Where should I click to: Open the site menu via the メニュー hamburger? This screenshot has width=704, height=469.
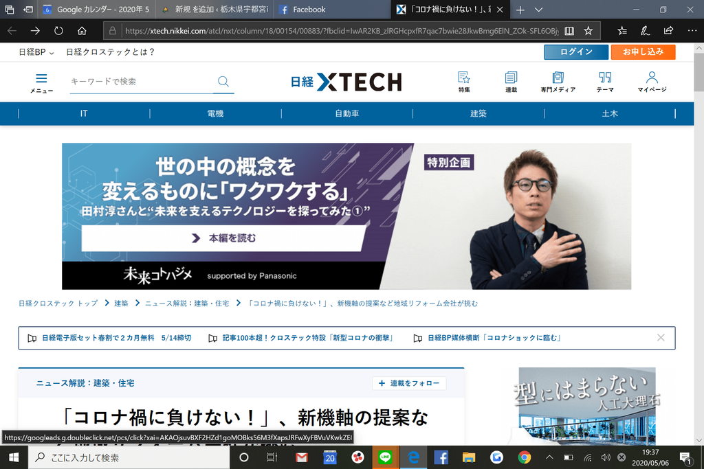point(41,80)
